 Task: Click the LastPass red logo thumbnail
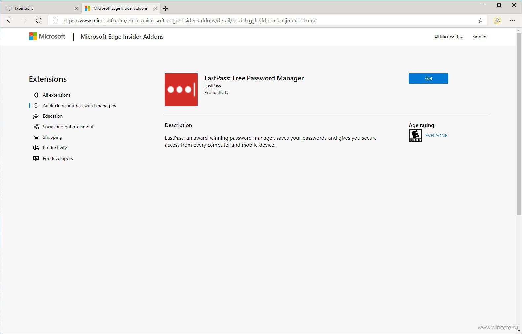tap(181, 90)
